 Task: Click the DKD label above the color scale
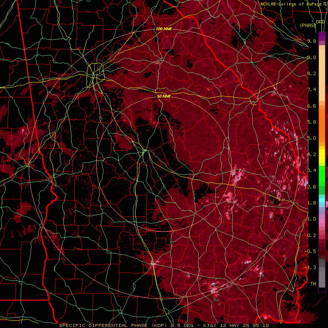(320, 22)
